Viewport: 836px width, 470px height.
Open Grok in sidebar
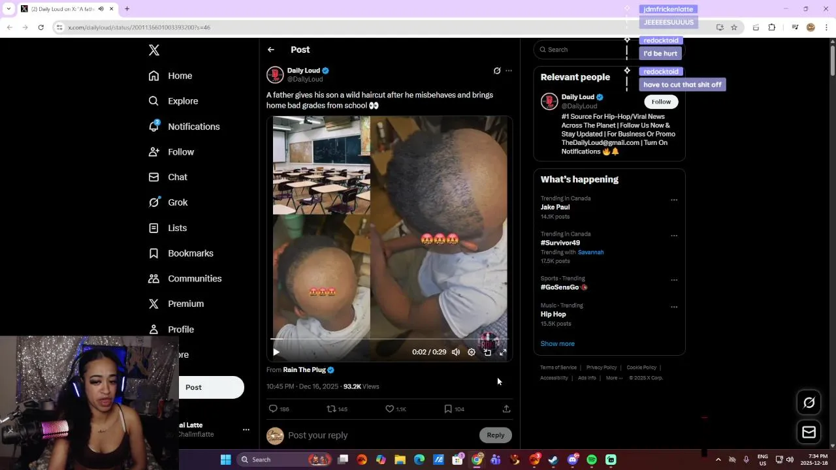click(x=168, y=202)
